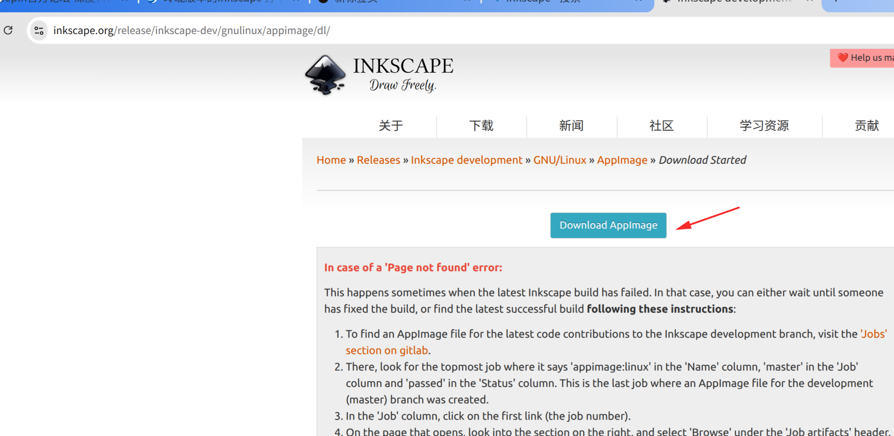
Task: Open the 下载 navigation menu
Action: tap(481, 126)
